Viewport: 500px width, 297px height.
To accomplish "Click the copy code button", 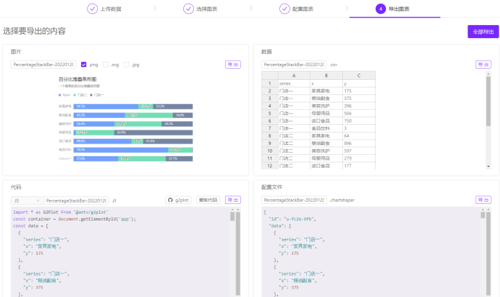I will click(x=208, y=200).
